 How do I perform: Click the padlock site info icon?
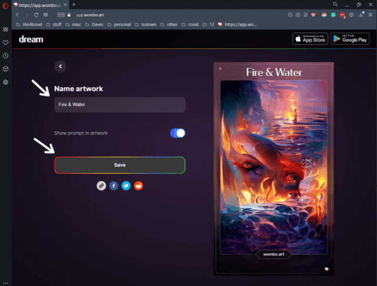[69, 15]
